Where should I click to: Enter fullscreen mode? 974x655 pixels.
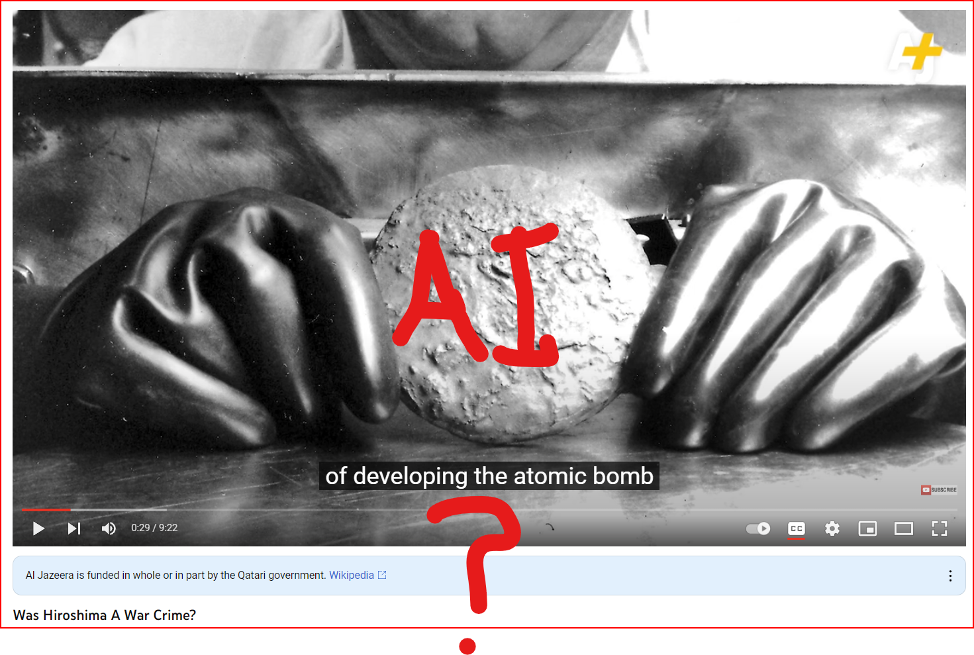(939, 529)
